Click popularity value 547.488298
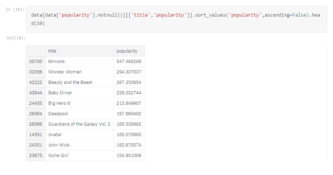 click(129, 62)
